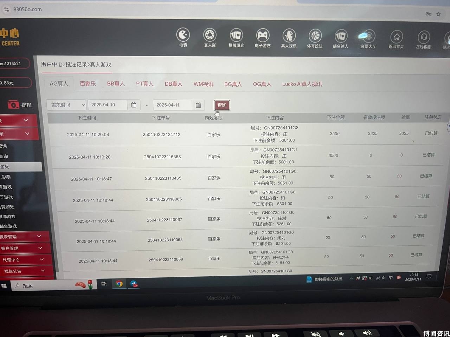Open 捕鱼游戏 records in the sidebar
Viewport: 450px width, 337px height.
(x=8, y=226)
